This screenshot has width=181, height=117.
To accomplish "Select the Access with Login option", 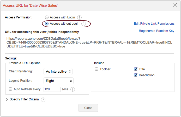I will point(47,17).
